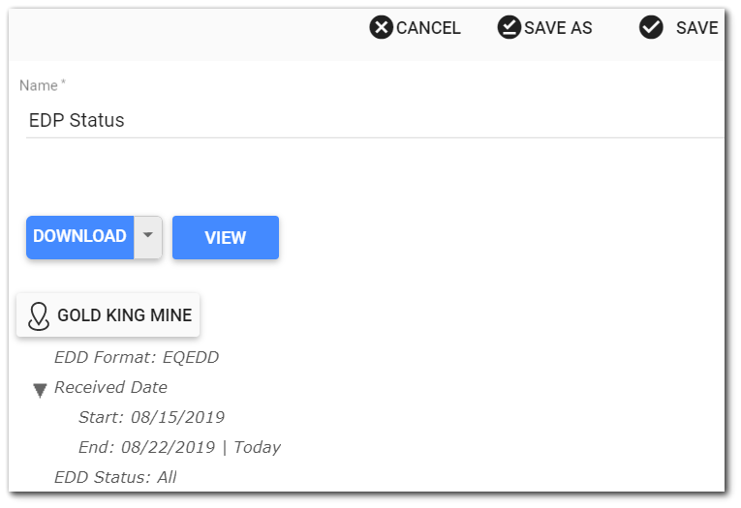Click the CANCEL text label
Image resolution: width=741 pixels, height=508 pixels.
[428, 28]
